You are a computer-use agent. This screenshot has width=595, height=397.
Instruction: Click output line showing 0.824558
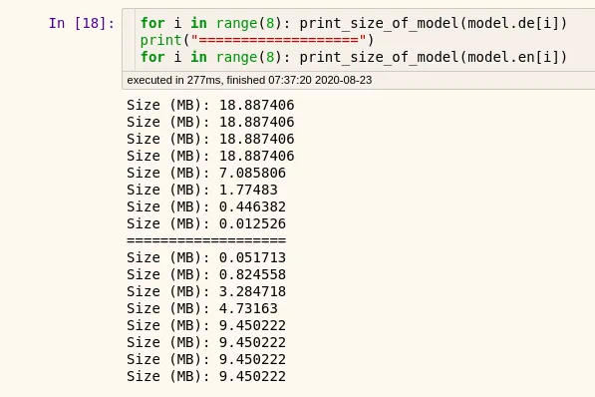coord(206,274)
